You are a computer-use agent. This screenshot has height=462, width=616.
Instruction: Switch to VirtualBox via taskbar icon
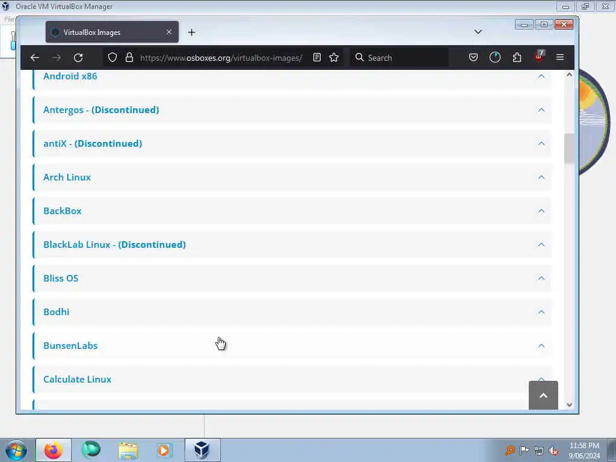tap(202, 450)
